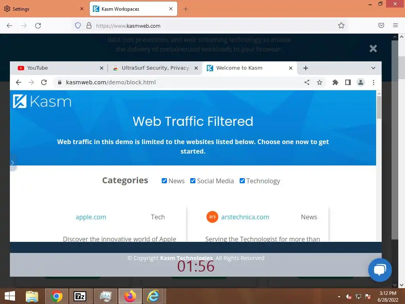Close the Welcome to Kasm tab
The width and height of the screenshot is (405, 304).
pos(291,68)
